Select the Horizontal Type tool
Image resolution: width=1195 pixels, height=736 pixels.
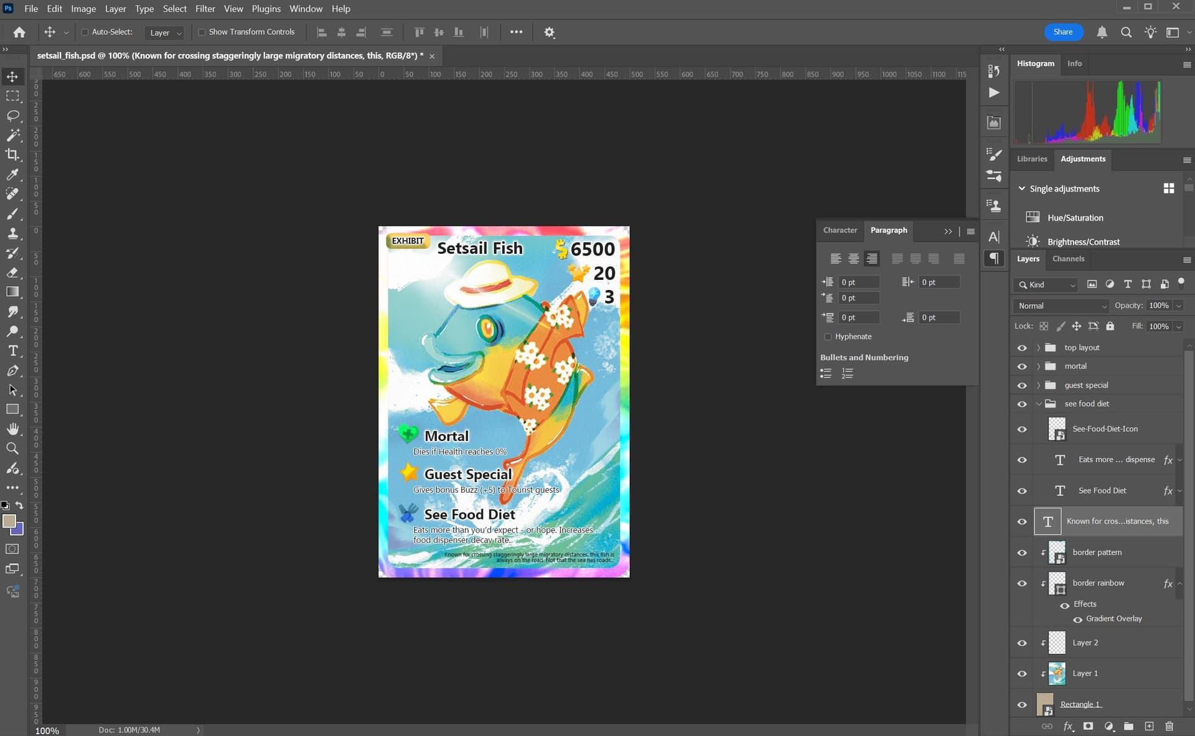12,351
